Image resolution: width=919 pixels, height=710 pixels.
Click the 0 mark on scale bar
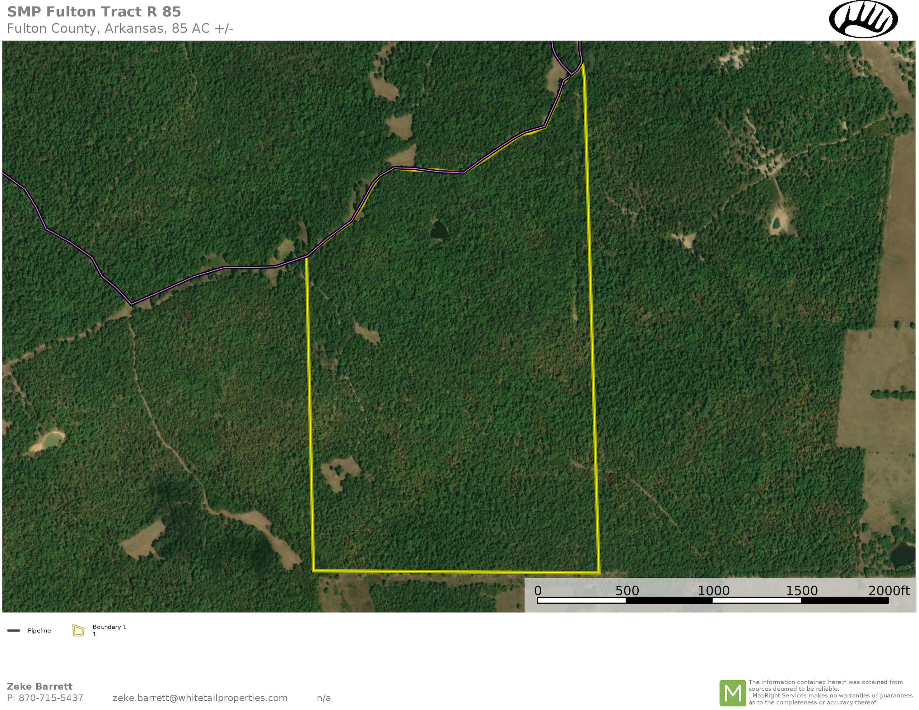[x=538, y=591]
